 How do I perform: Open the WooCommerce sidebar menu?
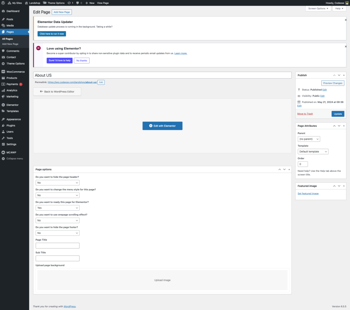15,72
